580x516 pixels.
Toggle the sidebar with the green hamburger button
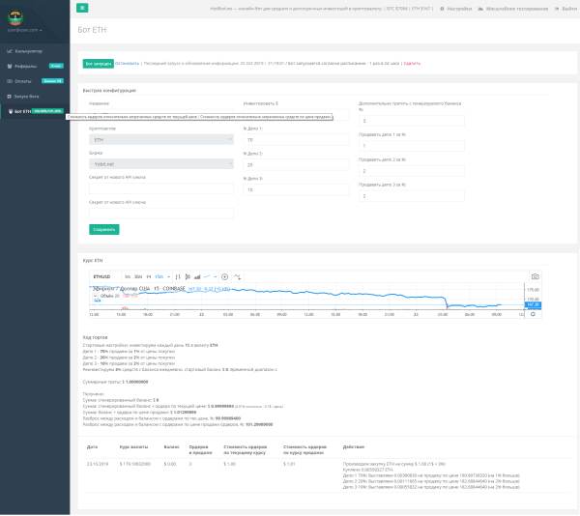82,8
